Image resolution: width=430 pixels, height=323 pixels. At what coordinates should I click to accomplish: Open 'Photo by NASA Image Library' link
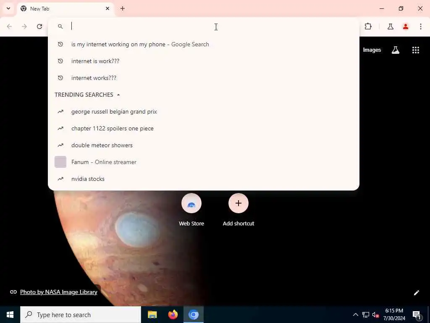click(59, 292)
